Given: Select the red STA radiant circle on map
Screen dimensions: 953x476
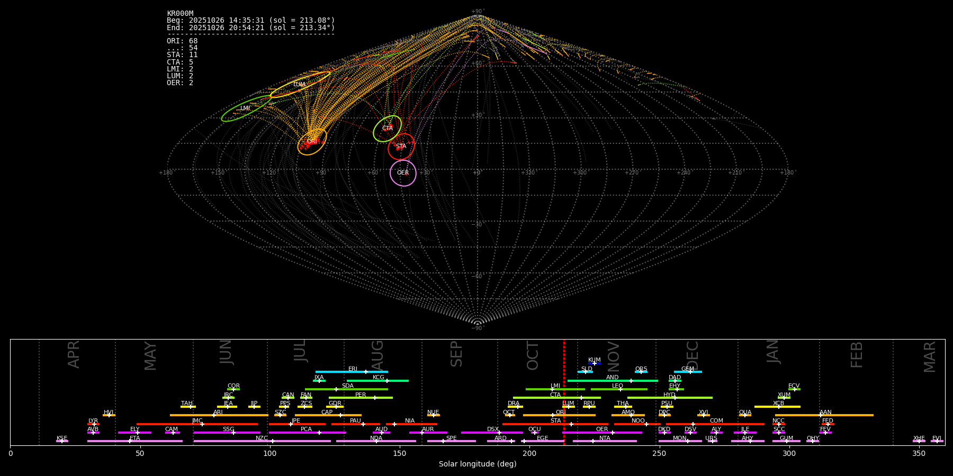Looking at the screenshot, I should (401, 147).
